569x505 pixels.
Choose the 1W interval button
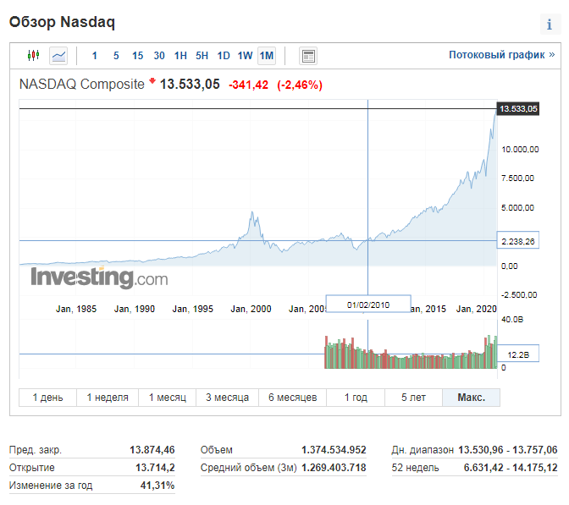pos(245,56)
